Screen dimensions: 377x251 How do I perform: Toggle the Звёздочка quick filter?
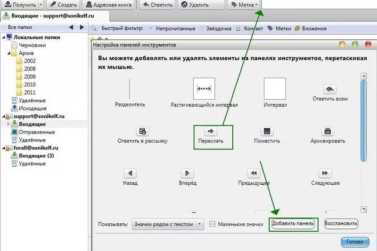215,28
